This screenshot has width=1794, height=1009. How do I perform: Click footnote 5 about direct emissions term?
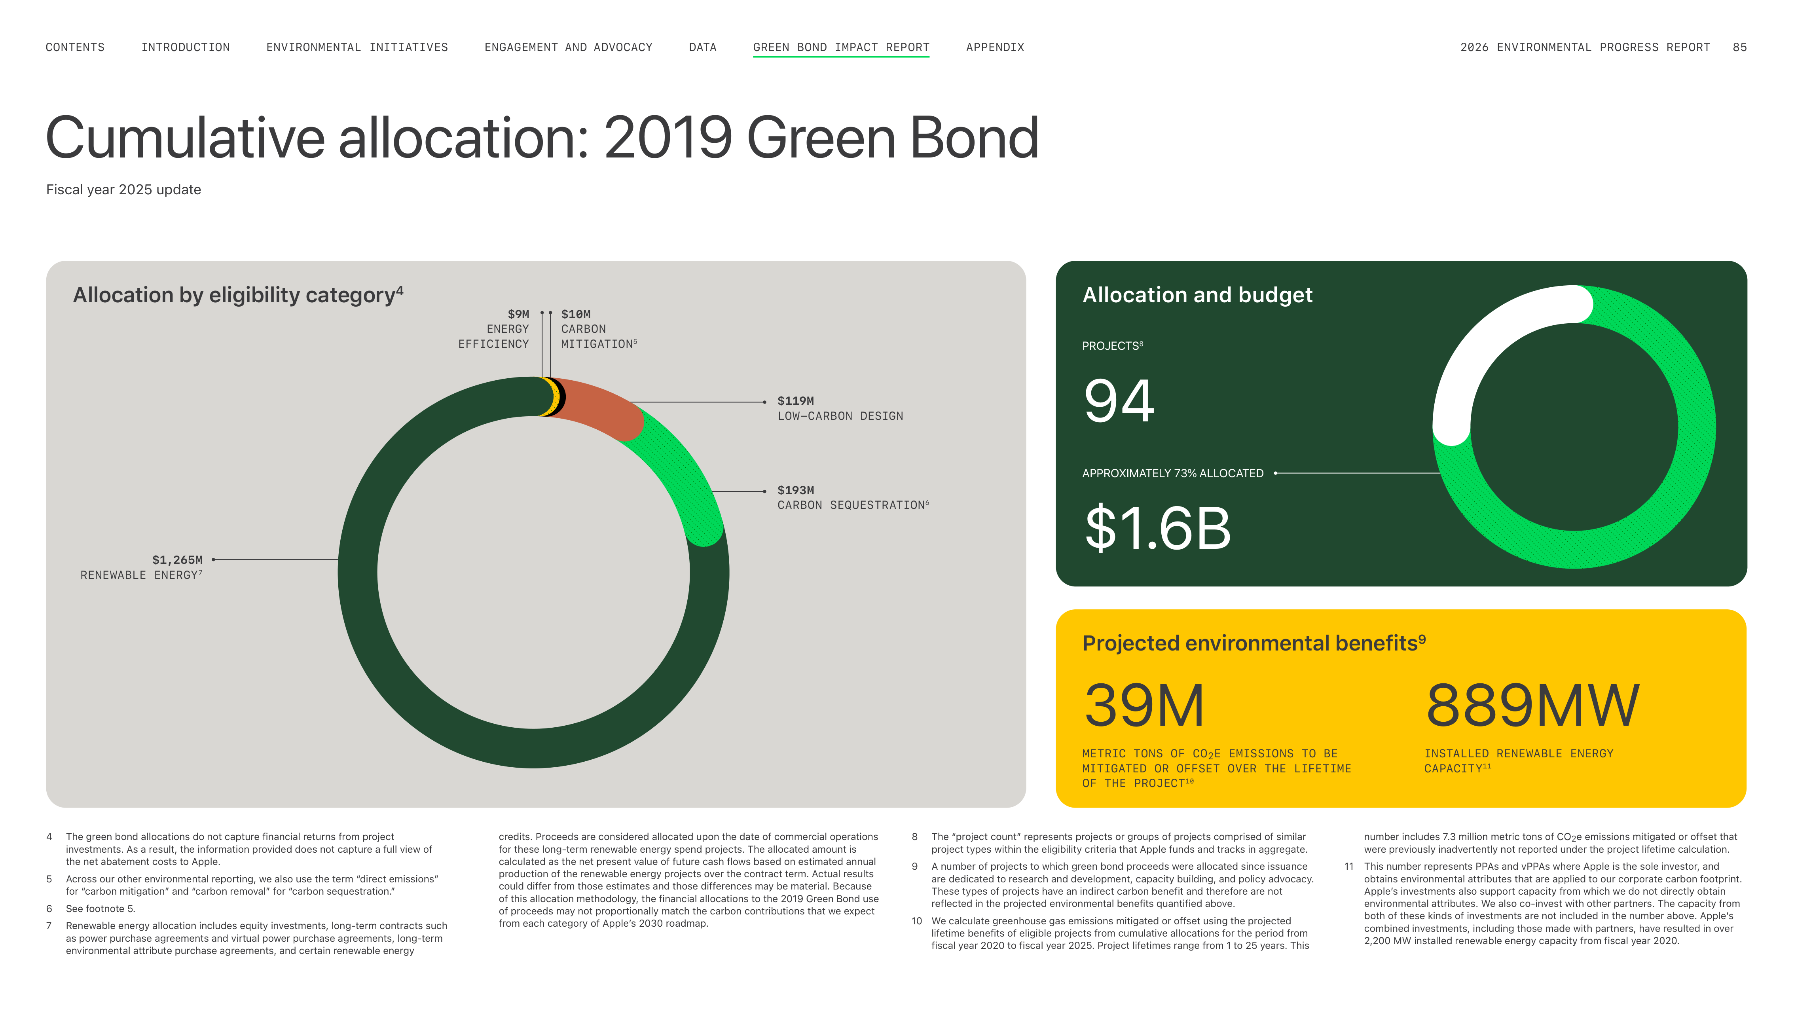point(243,885)
